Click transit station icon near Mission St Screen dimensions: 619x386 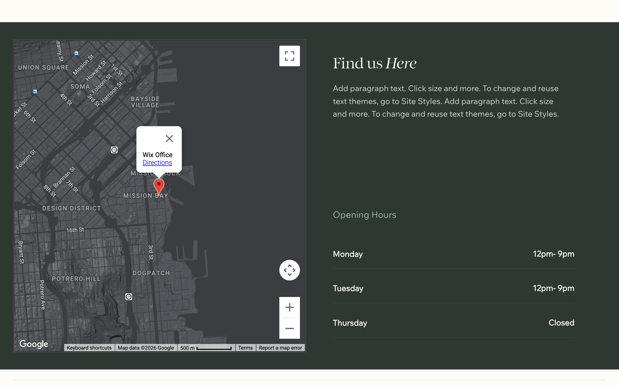point(76,53)
